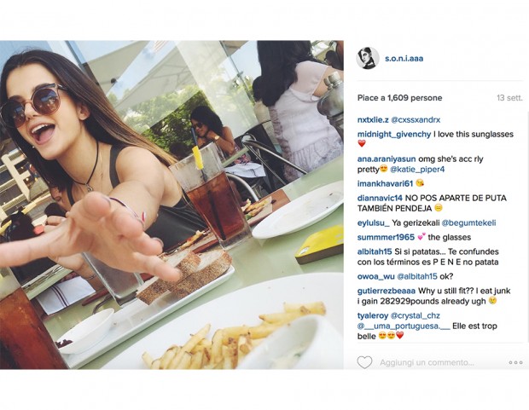Viewport: 529px width, 410px height.
Task: Open the 13 sett. timestamp
Action: (509, 98)
